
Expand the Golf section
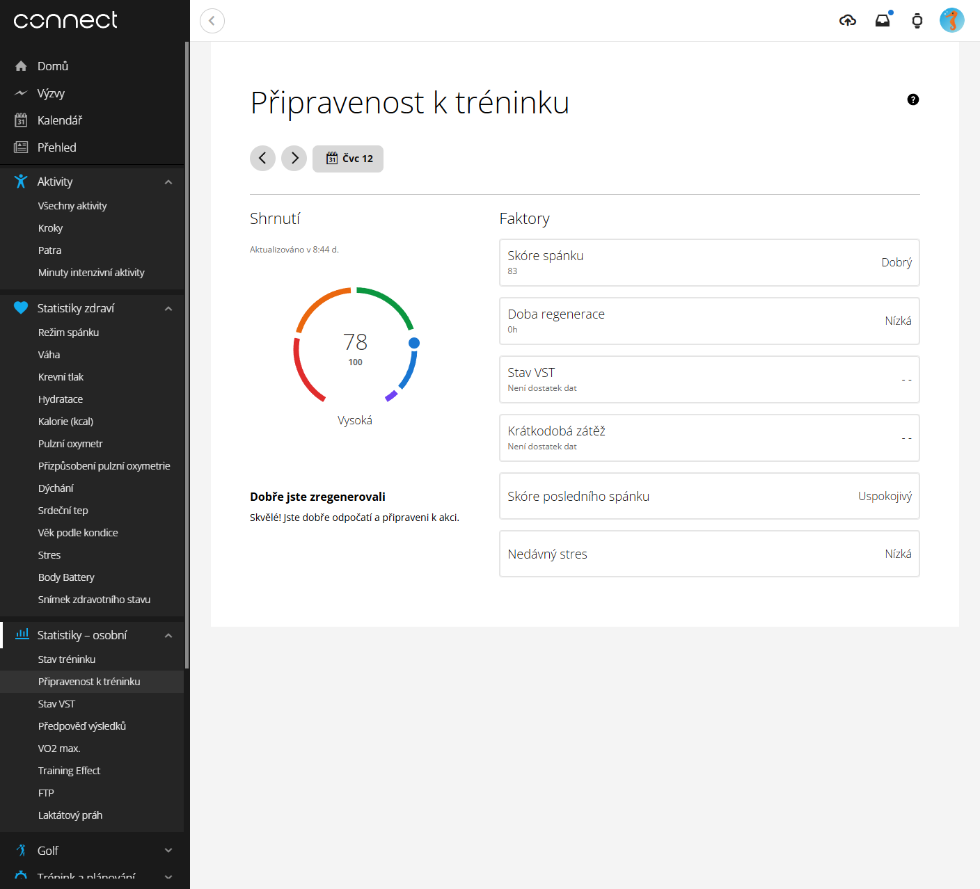click(x=168, y=851)
